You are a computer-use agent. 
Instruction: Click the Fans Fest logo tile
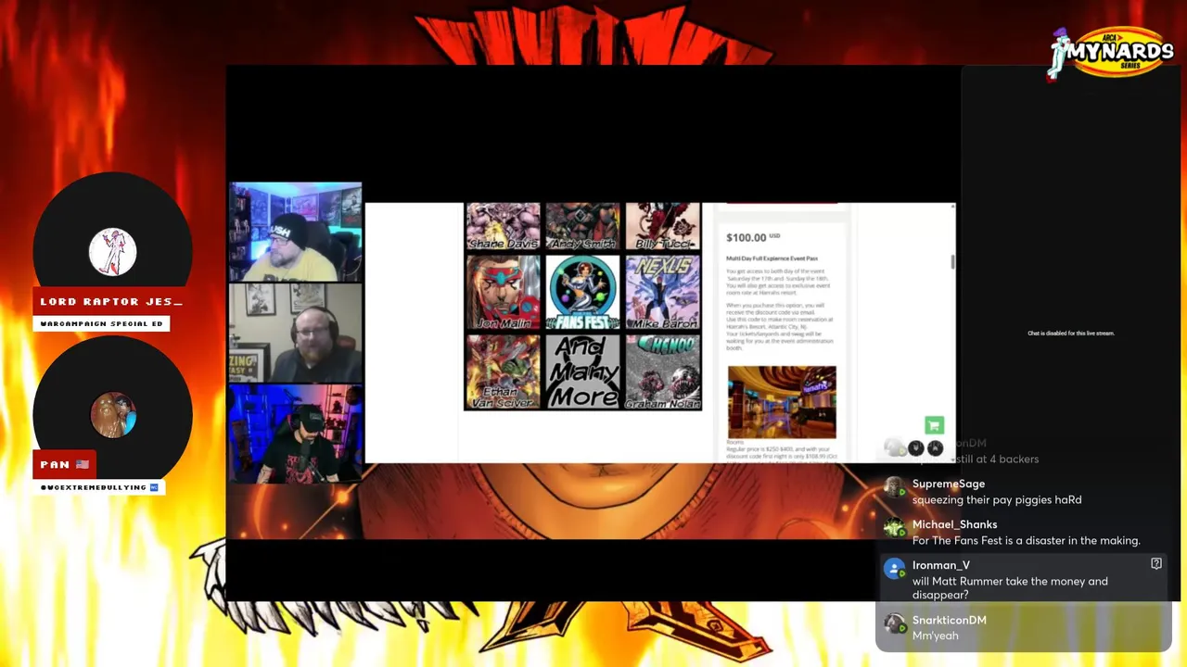582,293
